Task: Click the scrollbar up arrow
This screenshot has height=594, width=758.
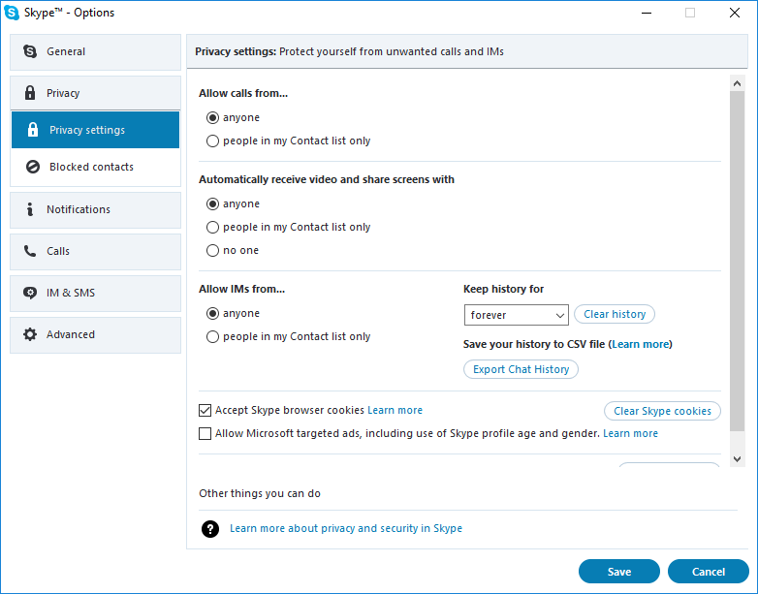Action: tap(738, 83)
